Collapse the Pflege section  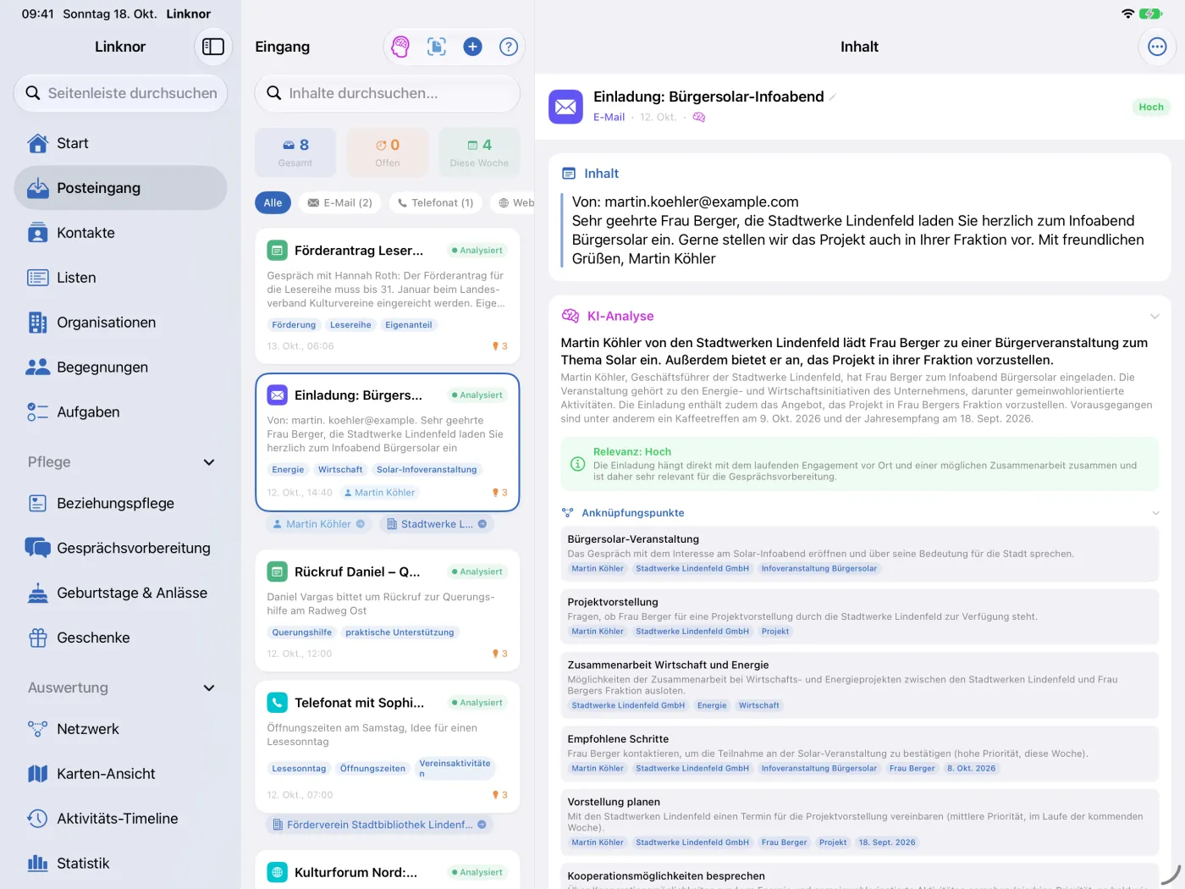[209, 462]
